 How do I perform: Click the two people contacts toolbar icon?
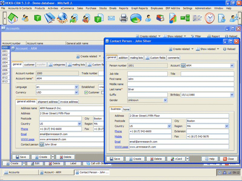pyautogui.click(x=25, y=18)
